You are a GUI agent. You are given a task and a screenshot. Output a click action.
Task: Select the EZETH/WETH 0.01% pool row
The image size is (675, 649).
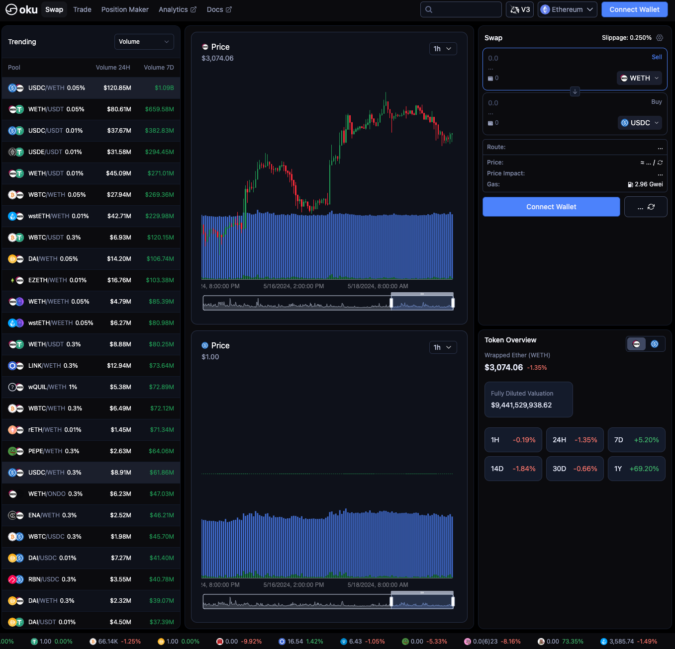[91, 280]
